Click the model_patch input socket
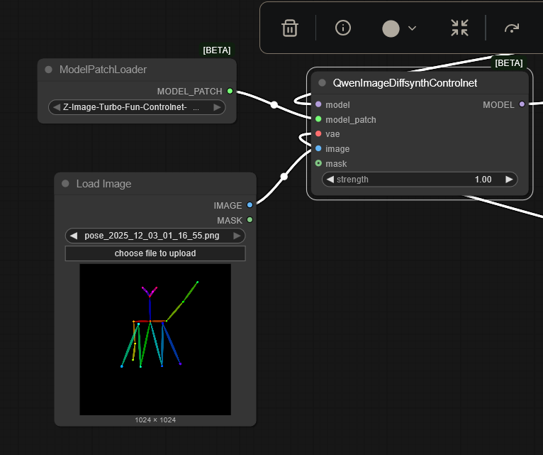Screen dimensions: 543x455 click(x=318, y=119)
